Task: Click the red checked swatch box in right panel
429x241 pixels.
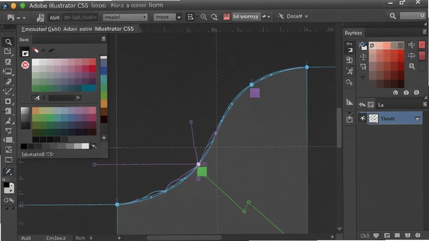Action: click(422, 44)
